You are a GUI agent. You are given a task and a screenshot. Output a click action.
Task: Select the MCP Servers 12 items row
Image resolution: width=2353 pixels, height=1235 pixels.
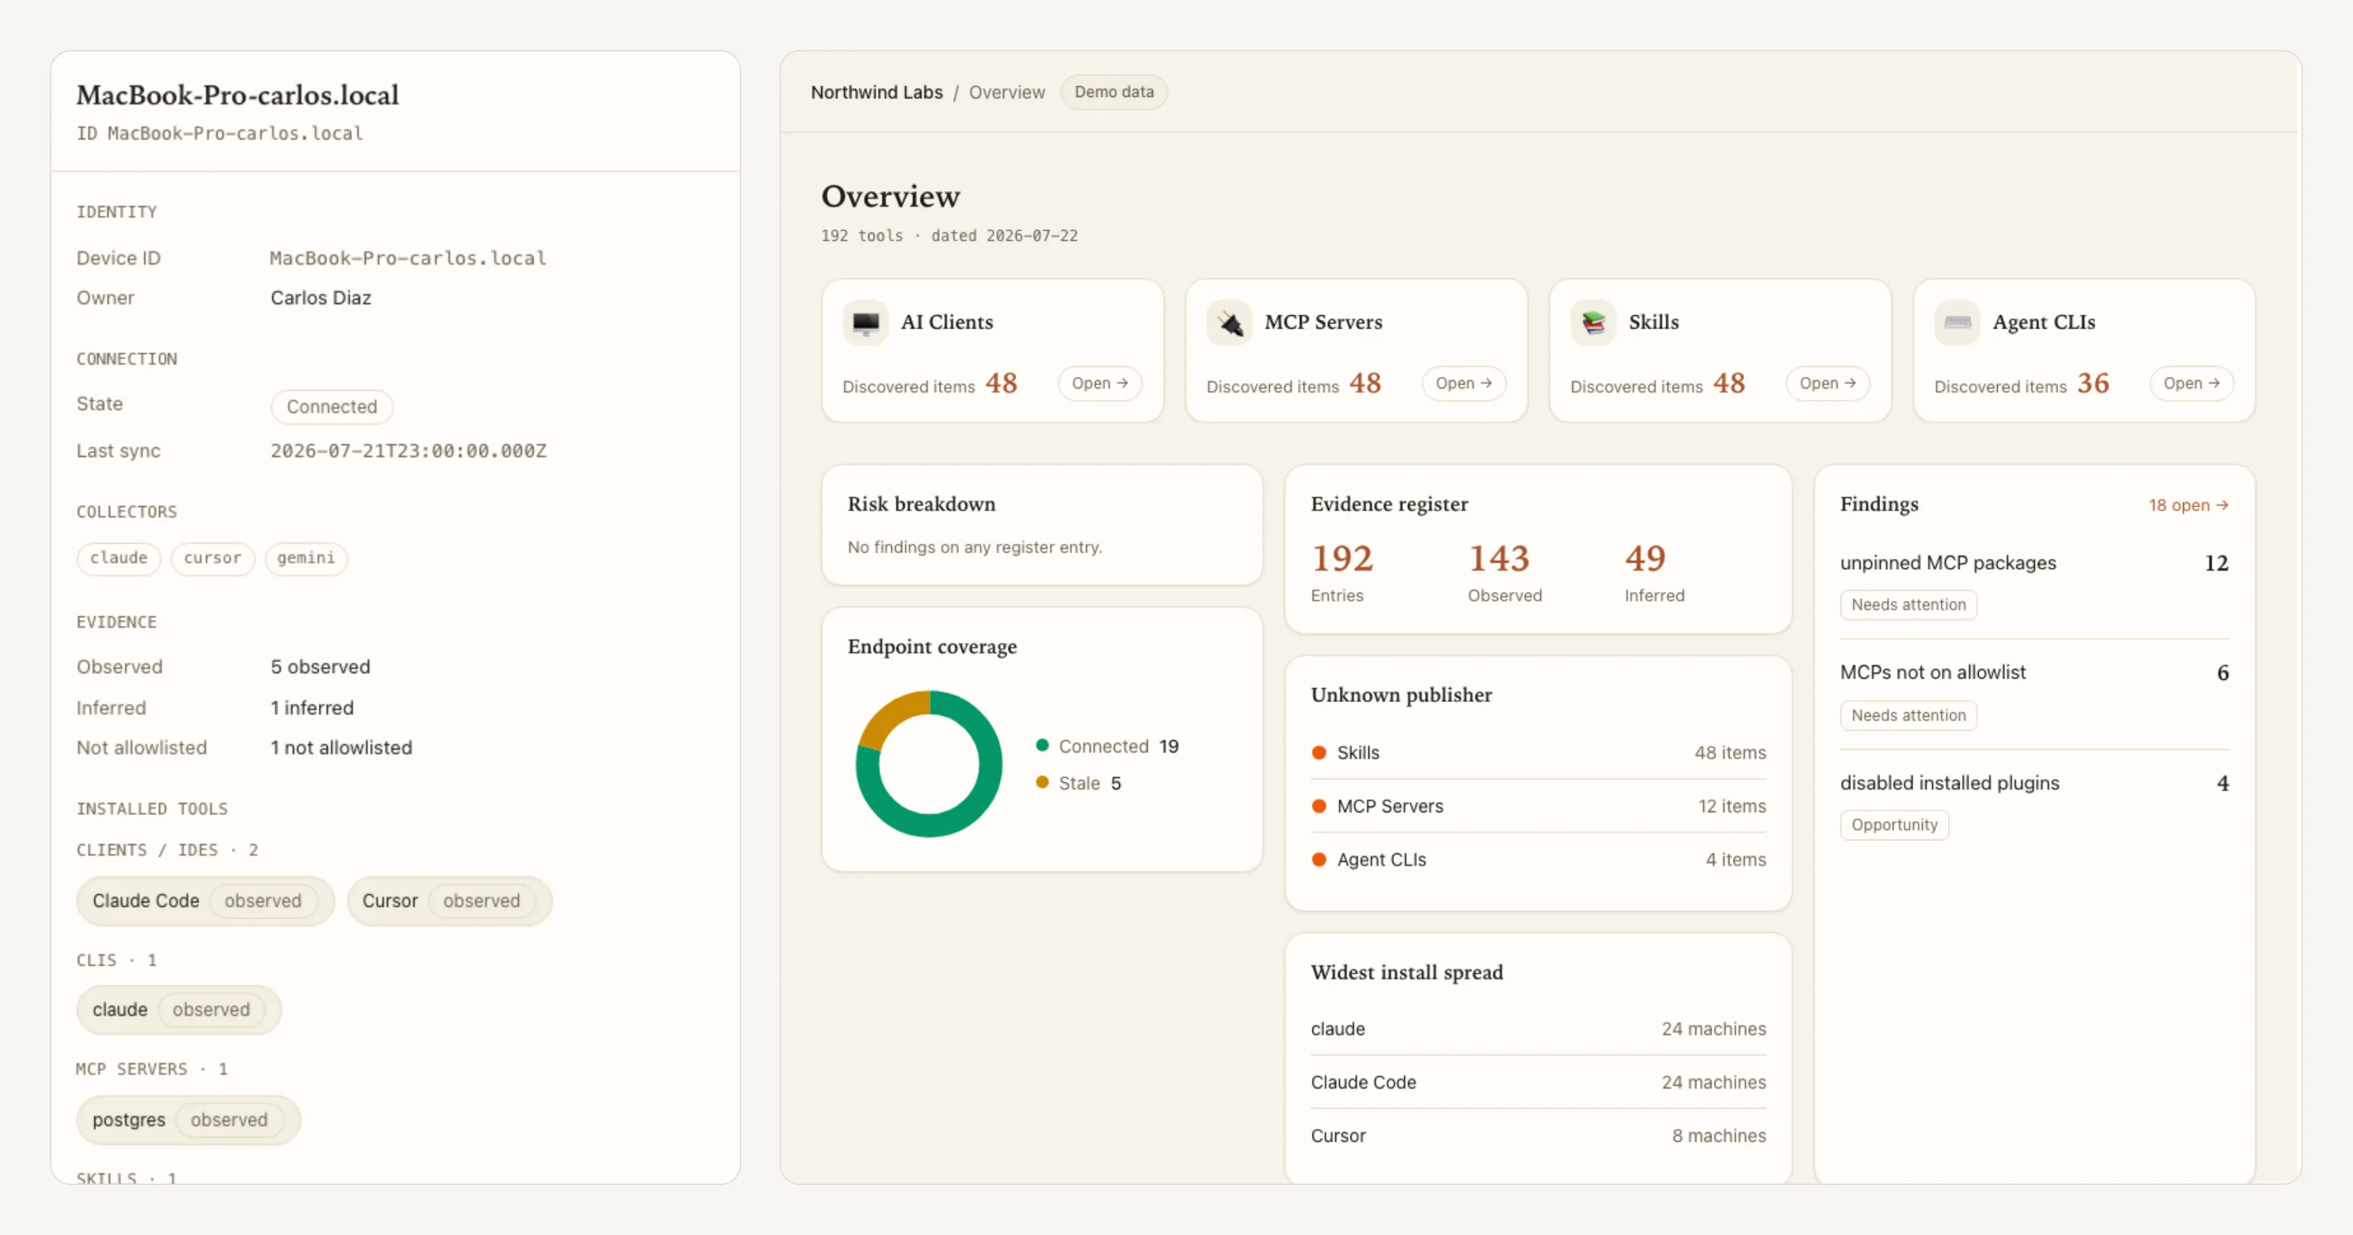coord(1538,806)
